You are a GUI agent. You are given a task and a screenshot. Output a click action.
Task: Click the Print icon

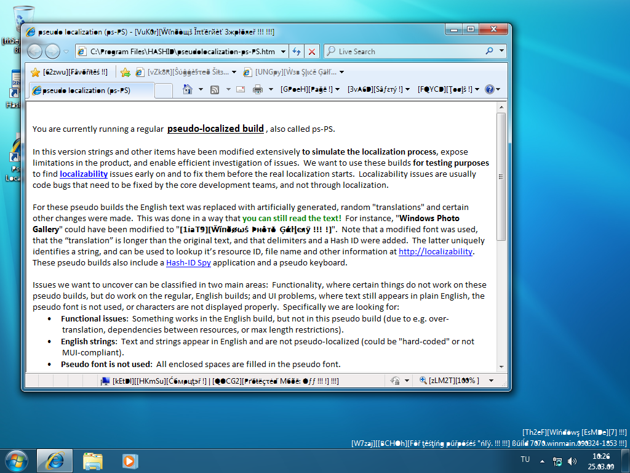point(258,90)
